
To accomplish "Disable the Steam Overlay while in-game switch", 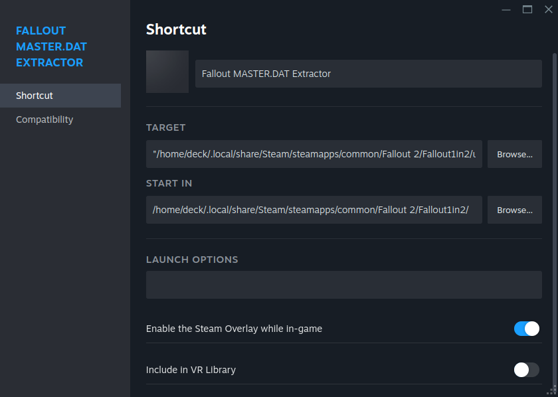I will pyautogui.click(x=526, y=329).
